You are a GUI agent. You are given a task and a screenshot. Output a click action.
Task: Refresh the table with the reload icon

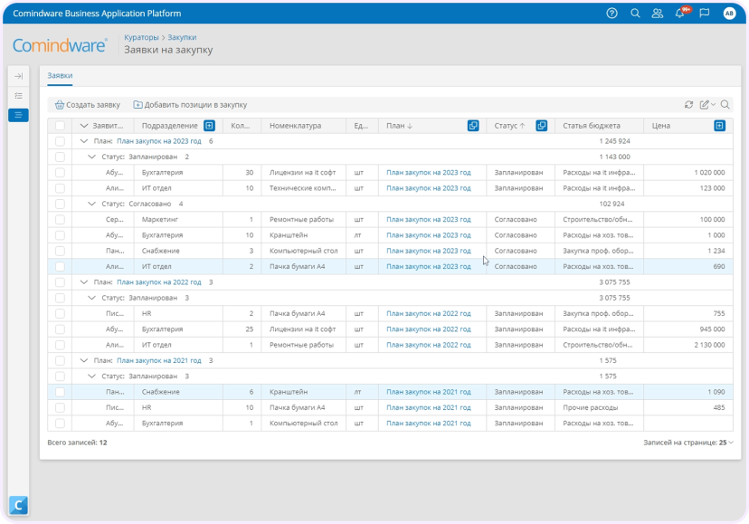pos(688,105)
